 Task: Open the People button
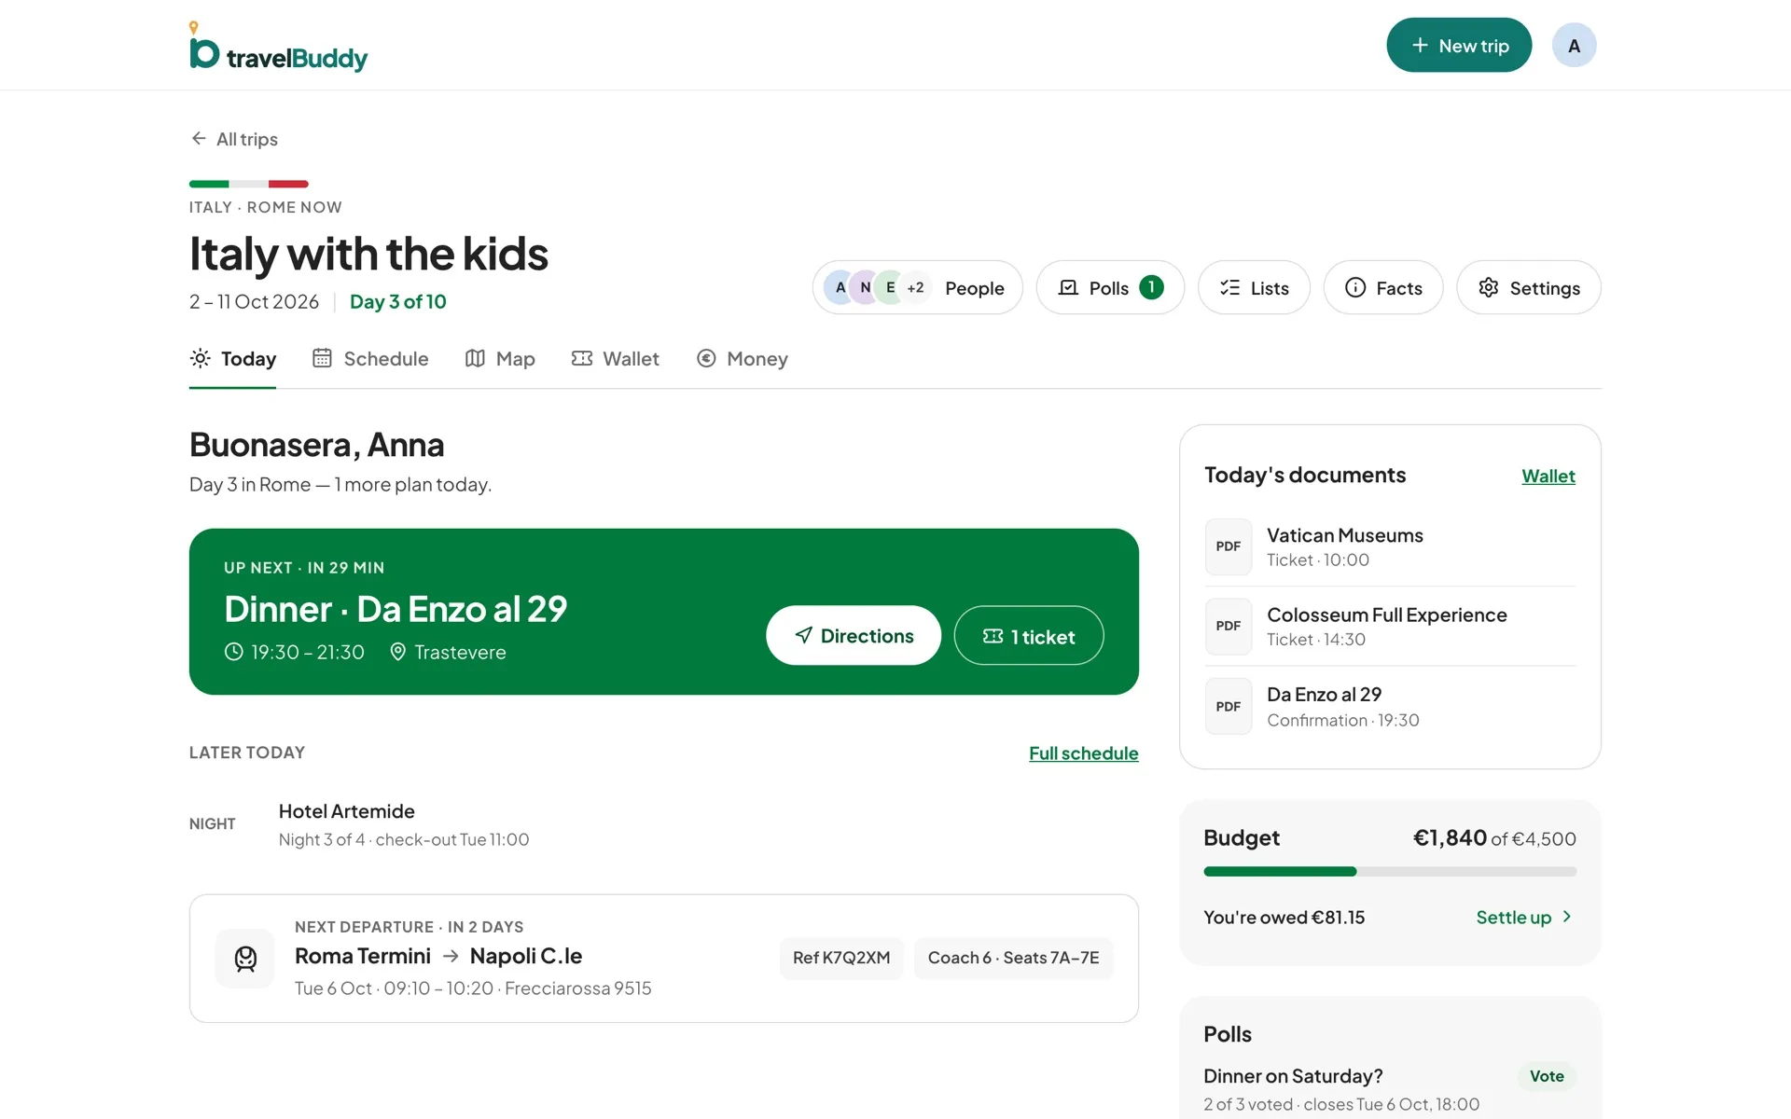point(918,287)
